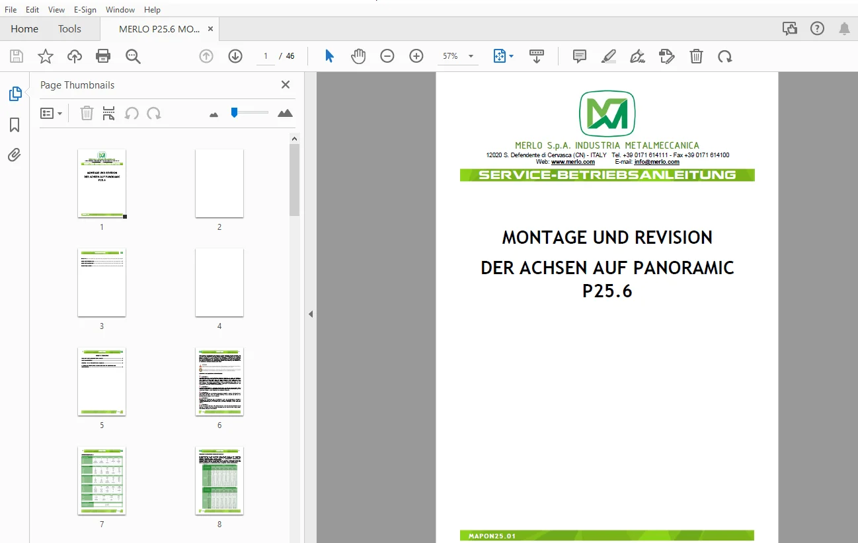
Task: Star this document as a favorite
Action: click(46, 56)
